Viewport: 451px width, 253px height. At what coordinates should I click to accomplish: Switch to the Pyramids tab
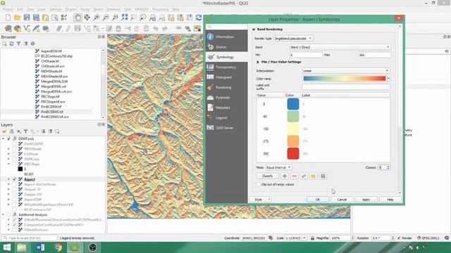point(227,98)
